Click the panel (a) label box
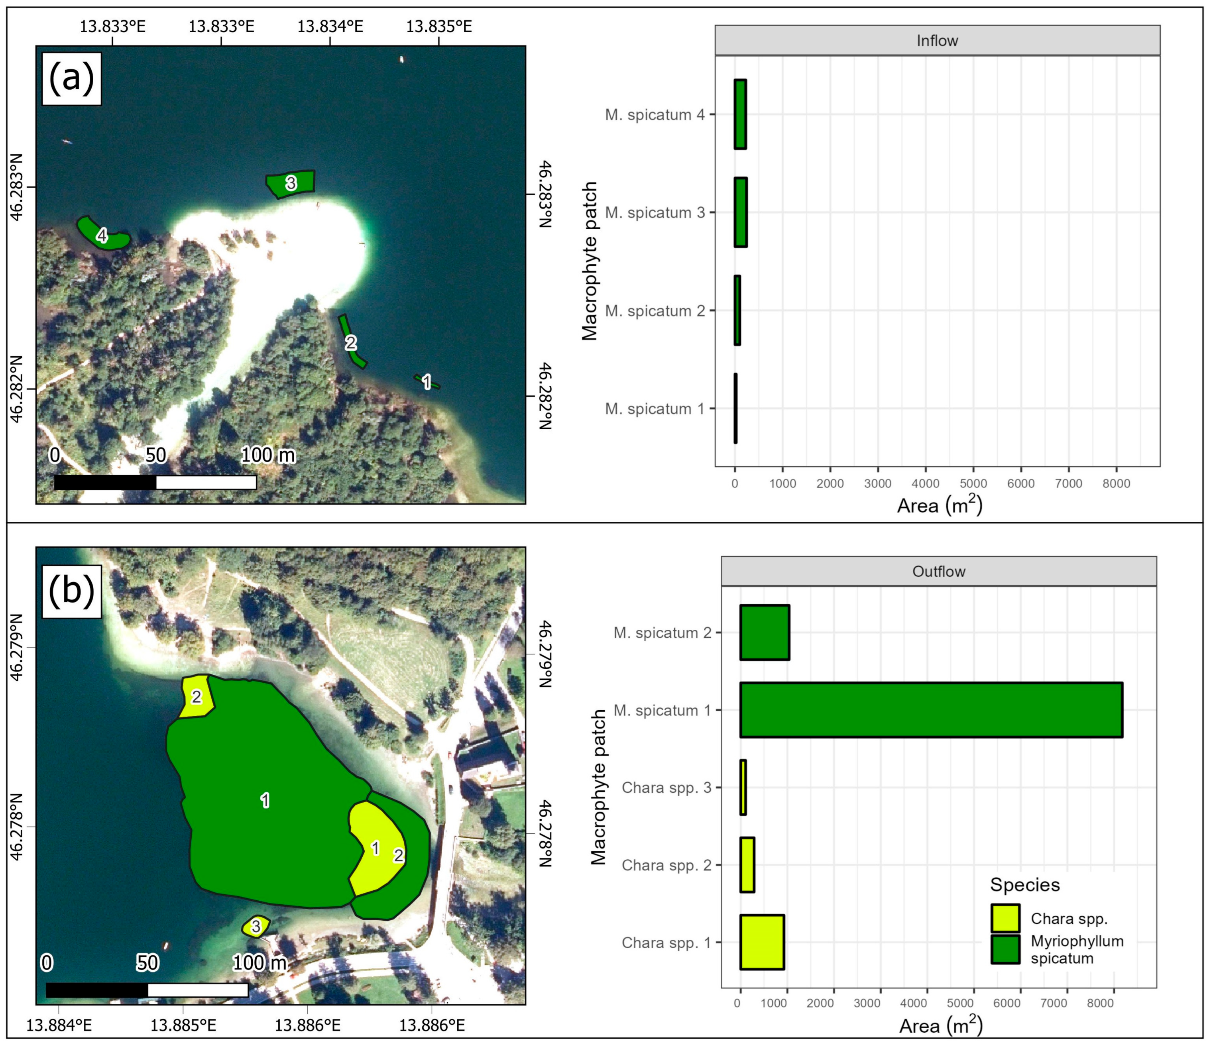 coord(72,79)
